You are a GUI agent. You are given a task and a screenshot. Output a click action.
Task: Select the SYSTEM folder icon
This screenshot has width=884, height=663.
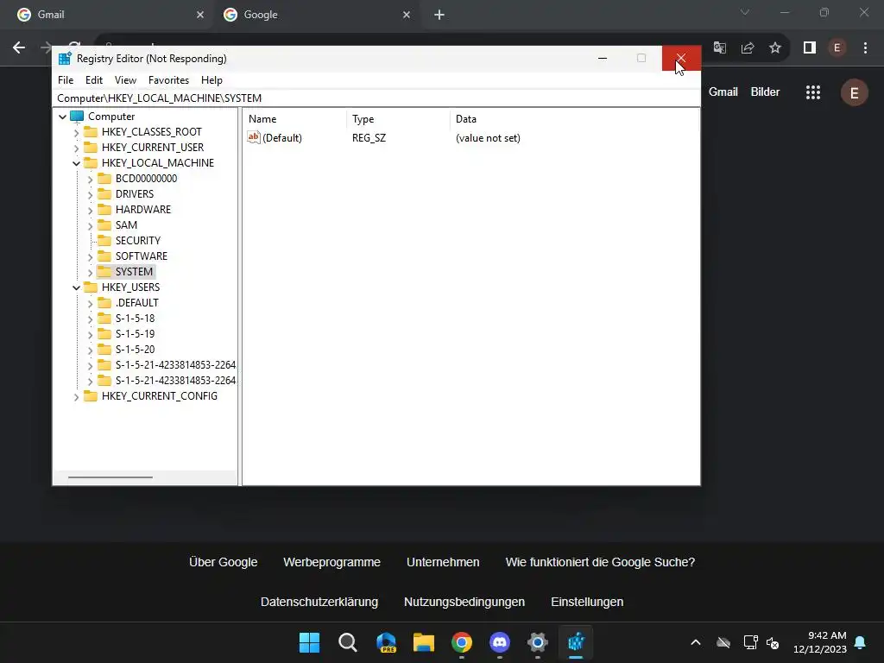tap(104, 271)
